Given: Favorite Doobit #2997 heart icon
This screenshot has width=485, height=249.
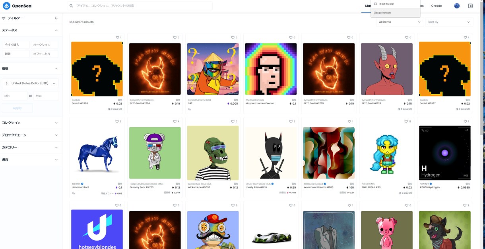Looking at the screenshot, I should pyautogui.click(x=465, y=37).
